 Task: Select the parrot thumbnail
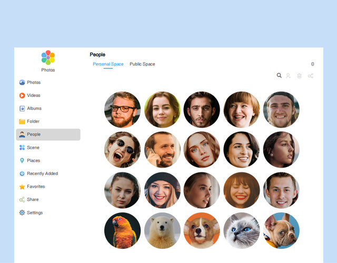click(122, 230)
